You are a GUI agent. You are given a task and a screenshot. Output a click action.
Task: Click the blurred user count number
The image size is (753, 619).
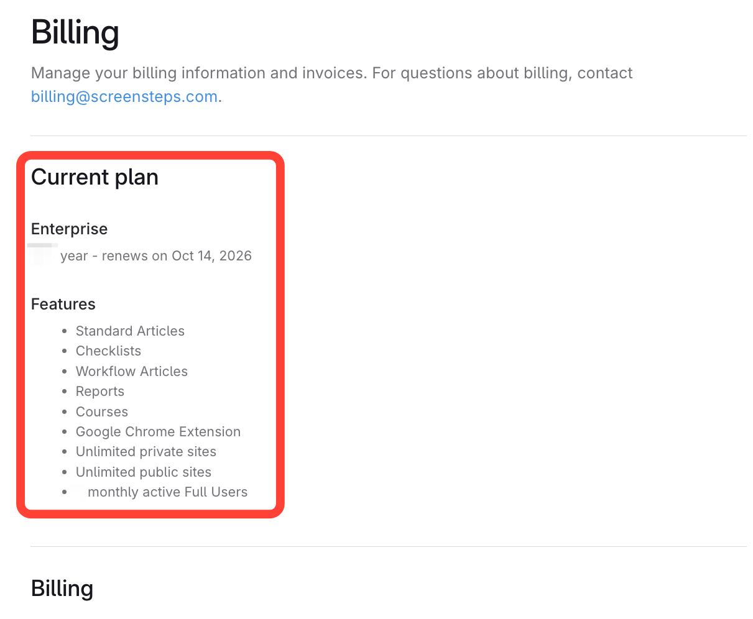(x=79, y=492)
